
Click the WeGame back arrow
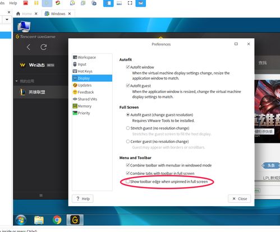(x=29, y=47)
